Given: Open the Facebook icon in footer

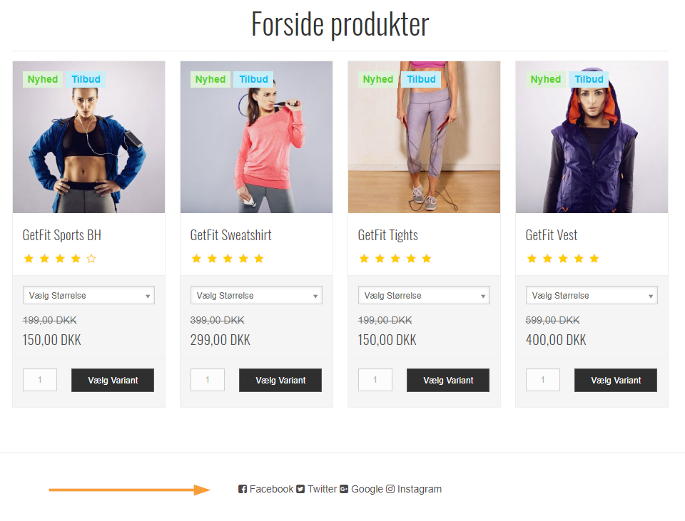Looking at the screenshot, I should [243, 489].
